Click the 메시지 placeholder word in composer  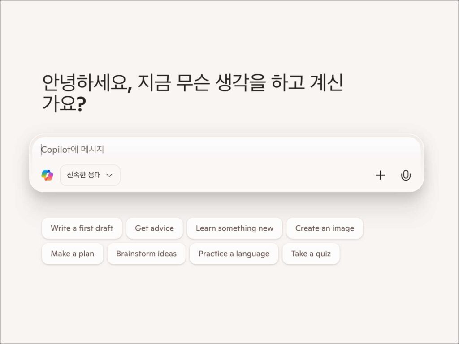[92, 150]
